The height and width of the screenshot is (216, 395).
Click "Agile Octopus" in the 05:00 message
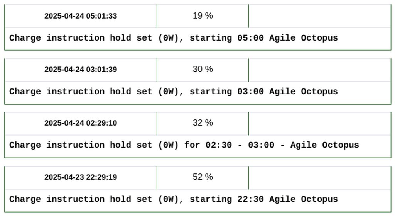pos(303,38)
